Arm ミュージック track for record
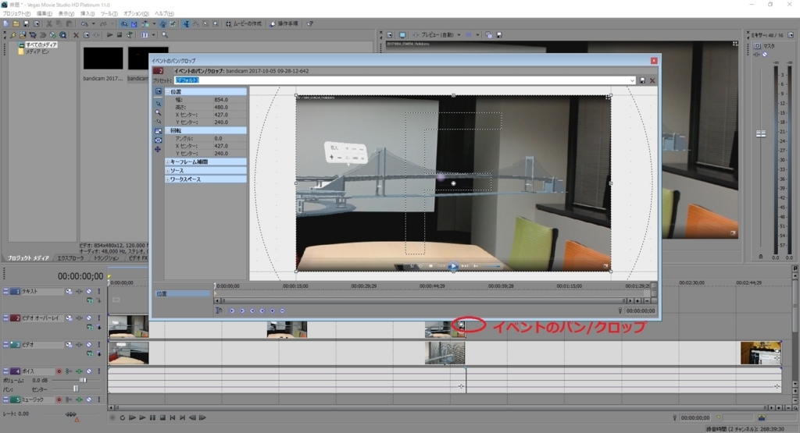The width and height of the screenshot is (800, 433). click(59, 400)
